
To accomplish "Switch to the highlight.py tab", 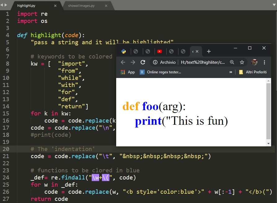I will pyautogui.click(x=26, y=6).
